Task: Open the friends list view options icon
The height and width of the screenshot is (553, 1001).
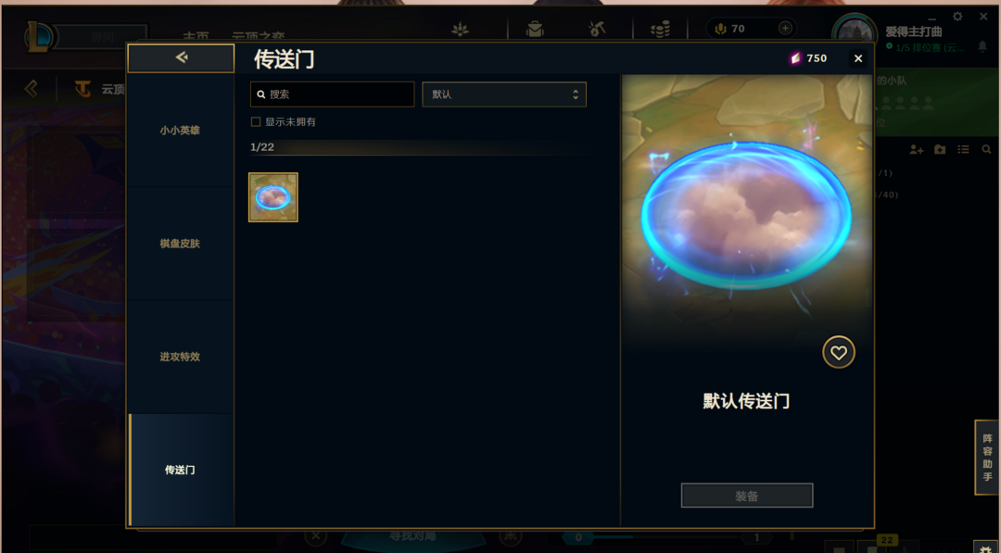Action: [963, 149]
